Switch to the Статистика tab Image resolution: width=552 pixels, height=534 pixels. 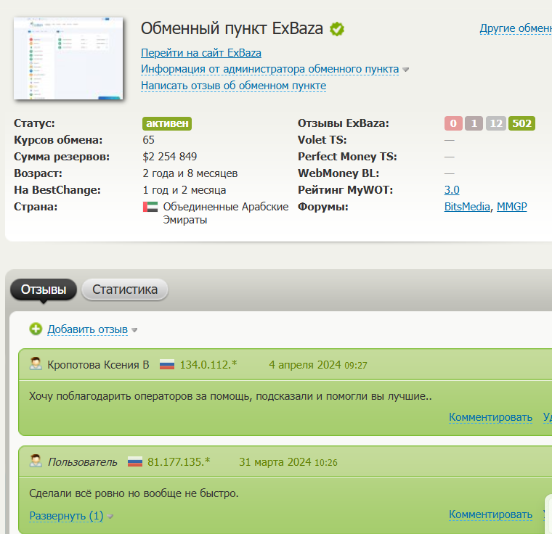125,289
